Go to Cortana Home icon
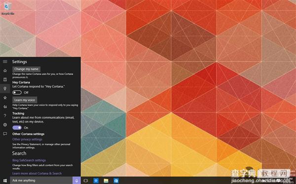This screenshot has width=296, height=184. pyautogui.click(x=5, y=71)
